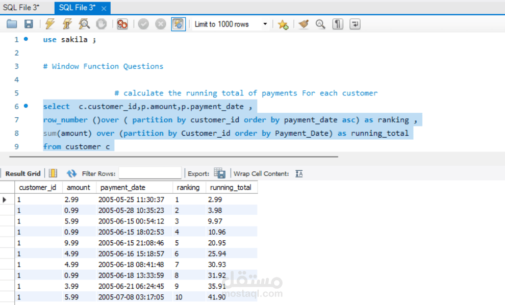Select the first result row arrow marker

pyautogui.click(x=5, y=200)
